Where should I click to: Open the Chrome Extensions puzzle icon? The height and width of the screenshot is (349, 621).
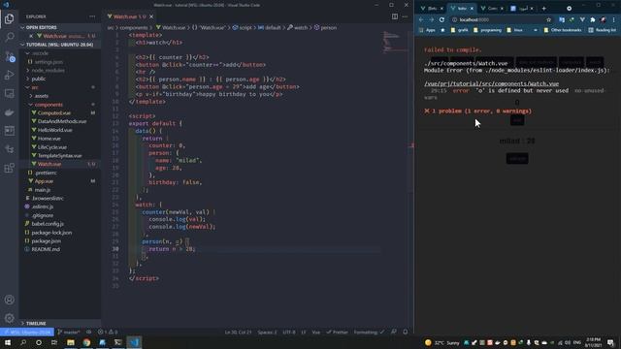tap(593, 19)
